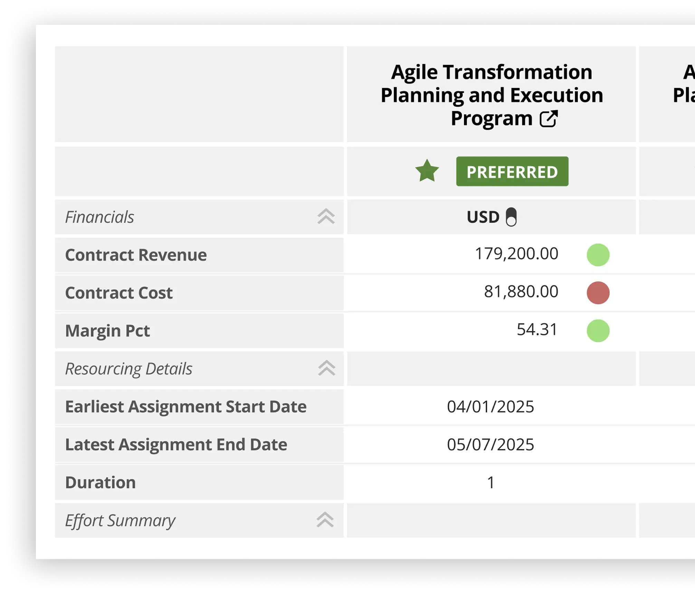This screenshot has width=695, height=595.
Task: Click the green Margin Pct status dot
Action: pyautogui.click(x=598, y=331)
